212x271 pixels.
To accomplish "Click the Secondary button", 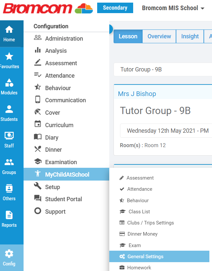I will click(115, 8).
